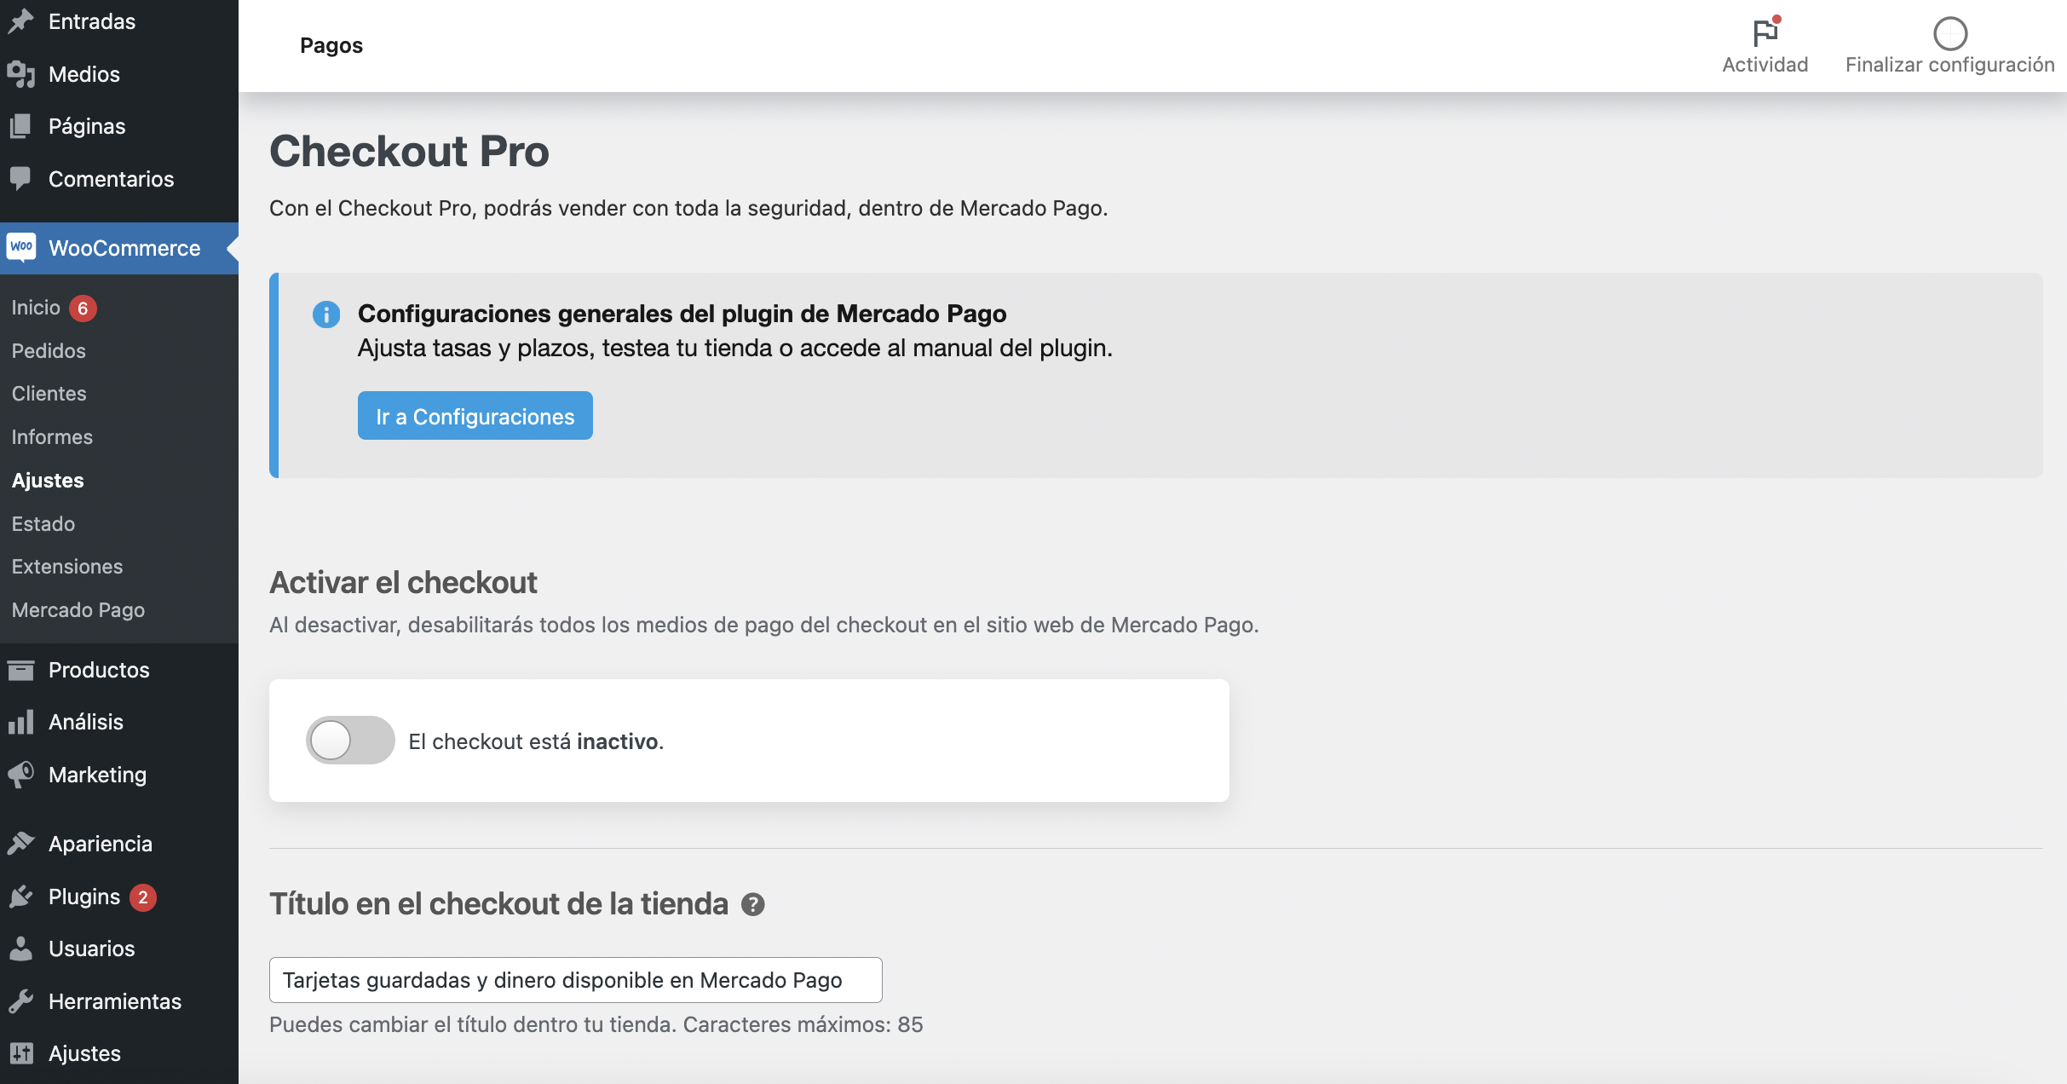
Task: Click the Productos archive box icon
Action: (21, 670)
